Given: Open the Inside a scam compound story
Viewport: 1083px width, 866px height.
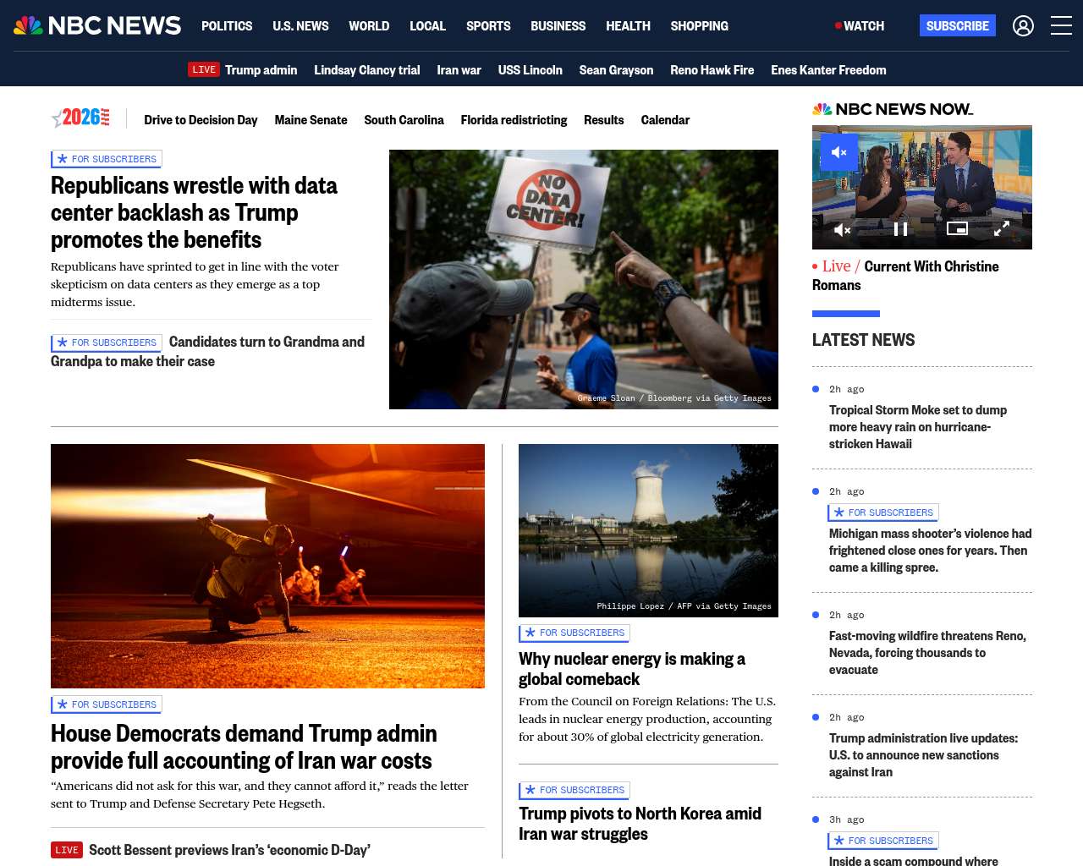Looking at the screenshot, I should [x=914, y=860].
